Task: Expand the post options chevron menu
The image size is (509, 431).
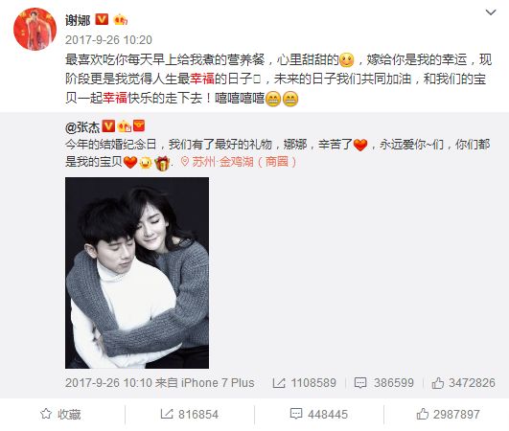Action: tap(491, 12)
